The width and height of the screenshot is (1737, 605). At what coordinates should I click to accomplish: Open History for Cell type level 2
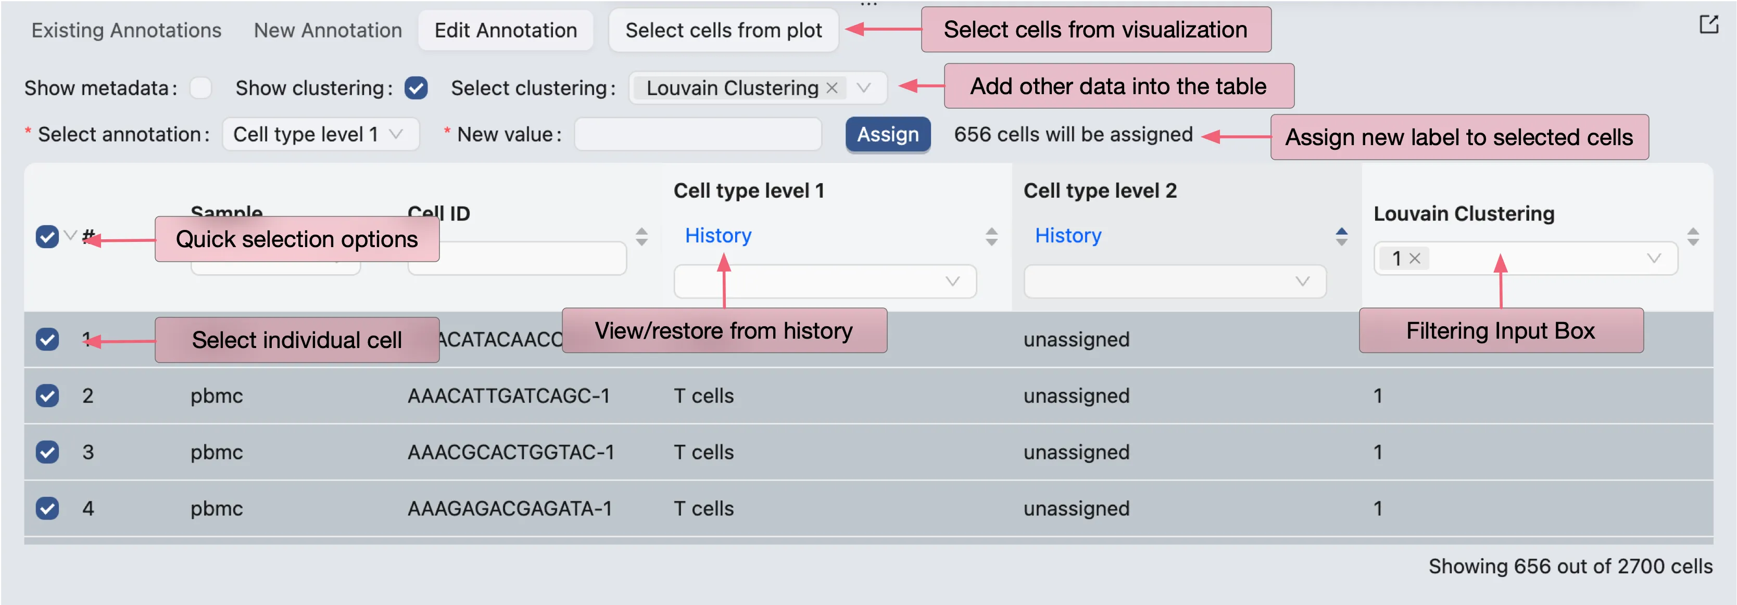pyautogui.click(x=1068, y=236)
